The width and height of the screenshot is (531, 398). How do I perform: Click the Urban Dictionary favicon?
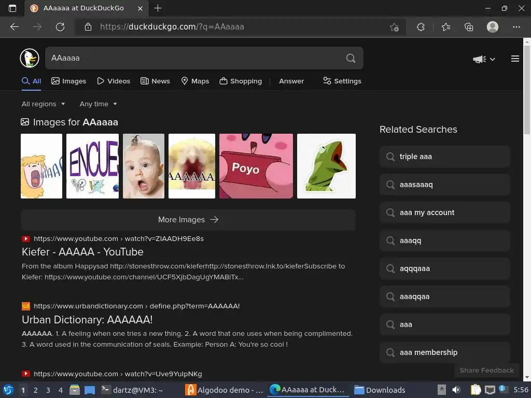(x=26, y=306)
